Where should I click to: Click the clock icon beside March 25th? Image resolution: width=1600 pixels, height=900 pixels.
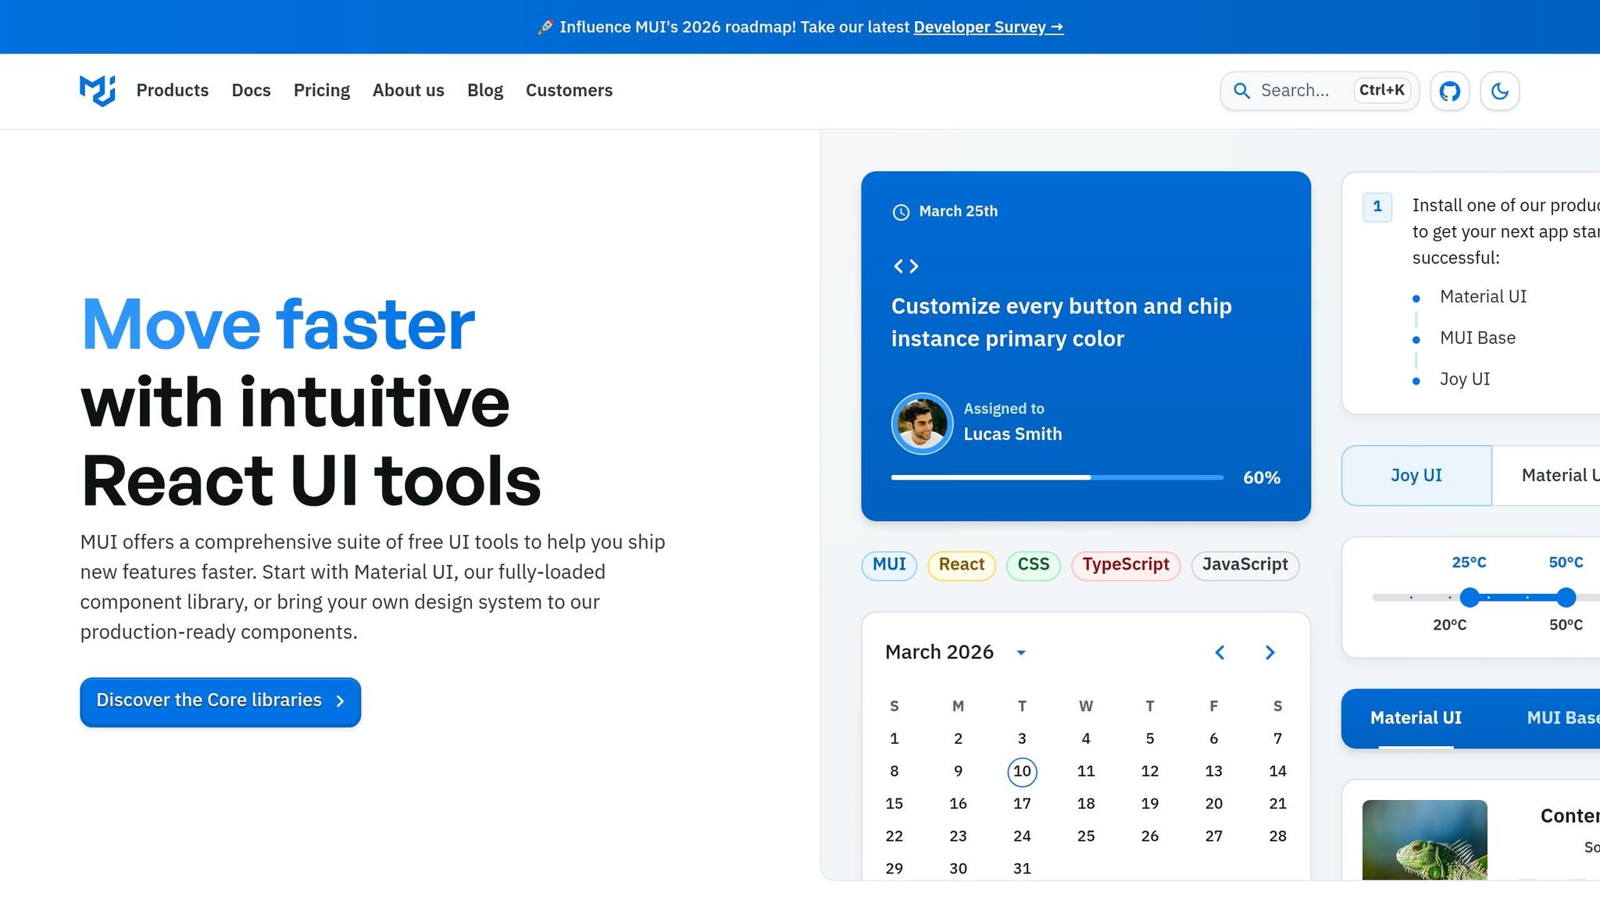click(x=901, y=212)
